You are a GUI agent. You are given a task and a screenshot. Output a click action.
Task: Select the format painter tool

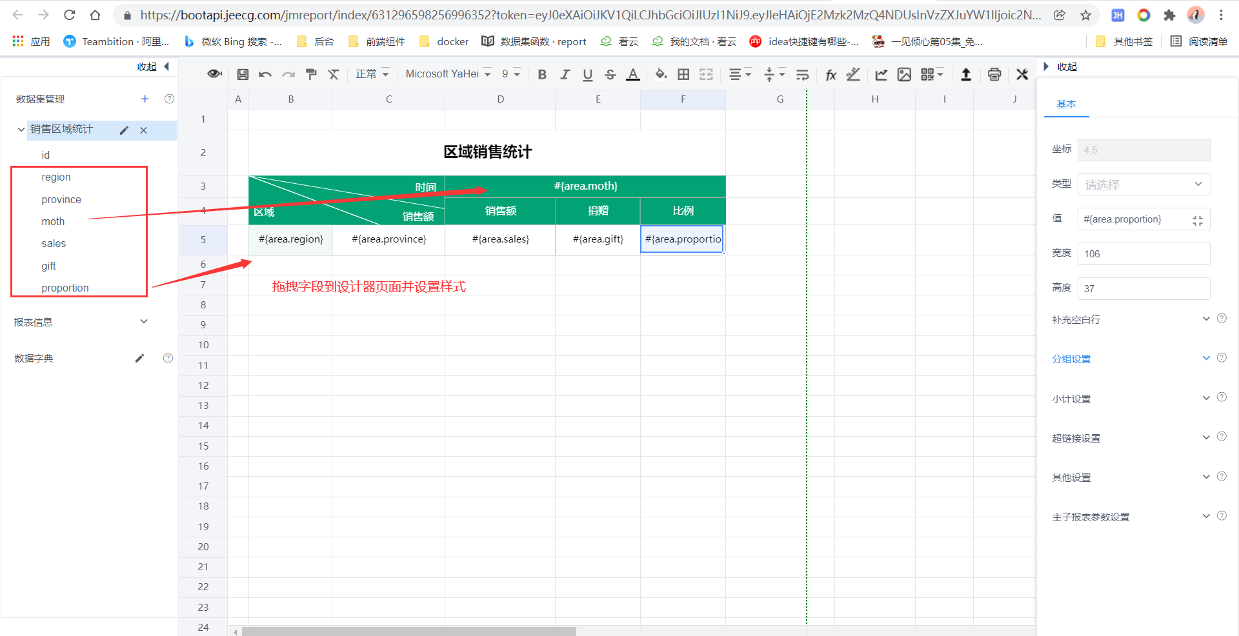311,74
